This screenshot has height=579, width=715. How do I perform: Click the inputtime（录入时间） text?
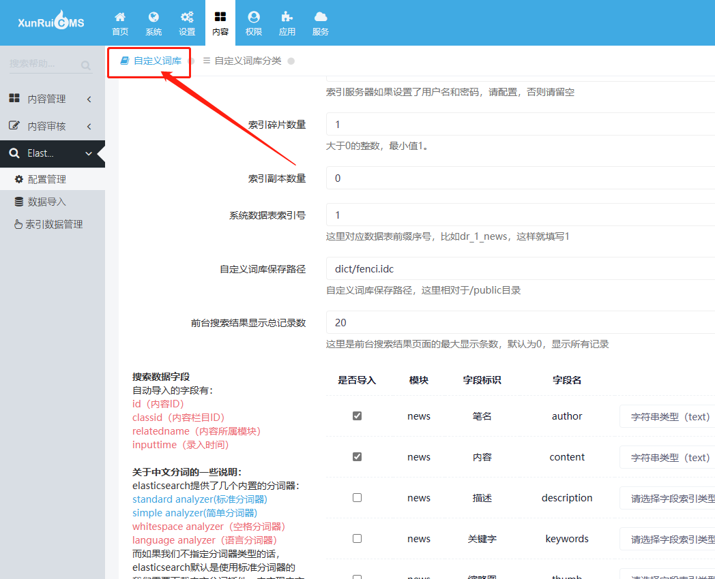point(181,445)
